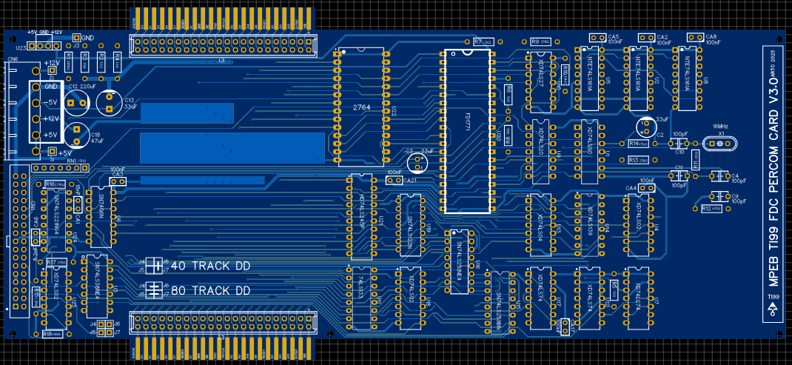Click the C12 220uF capacitor
The image size is (792, 365).
point(75,101)
